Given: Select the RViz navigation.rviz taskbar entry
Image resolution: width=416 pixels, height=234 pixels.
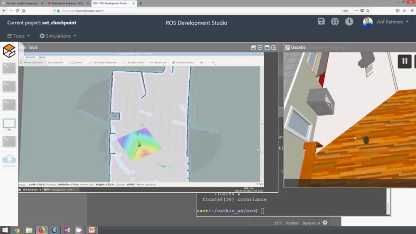Looking at the screenshot, I should coord(61,189).
